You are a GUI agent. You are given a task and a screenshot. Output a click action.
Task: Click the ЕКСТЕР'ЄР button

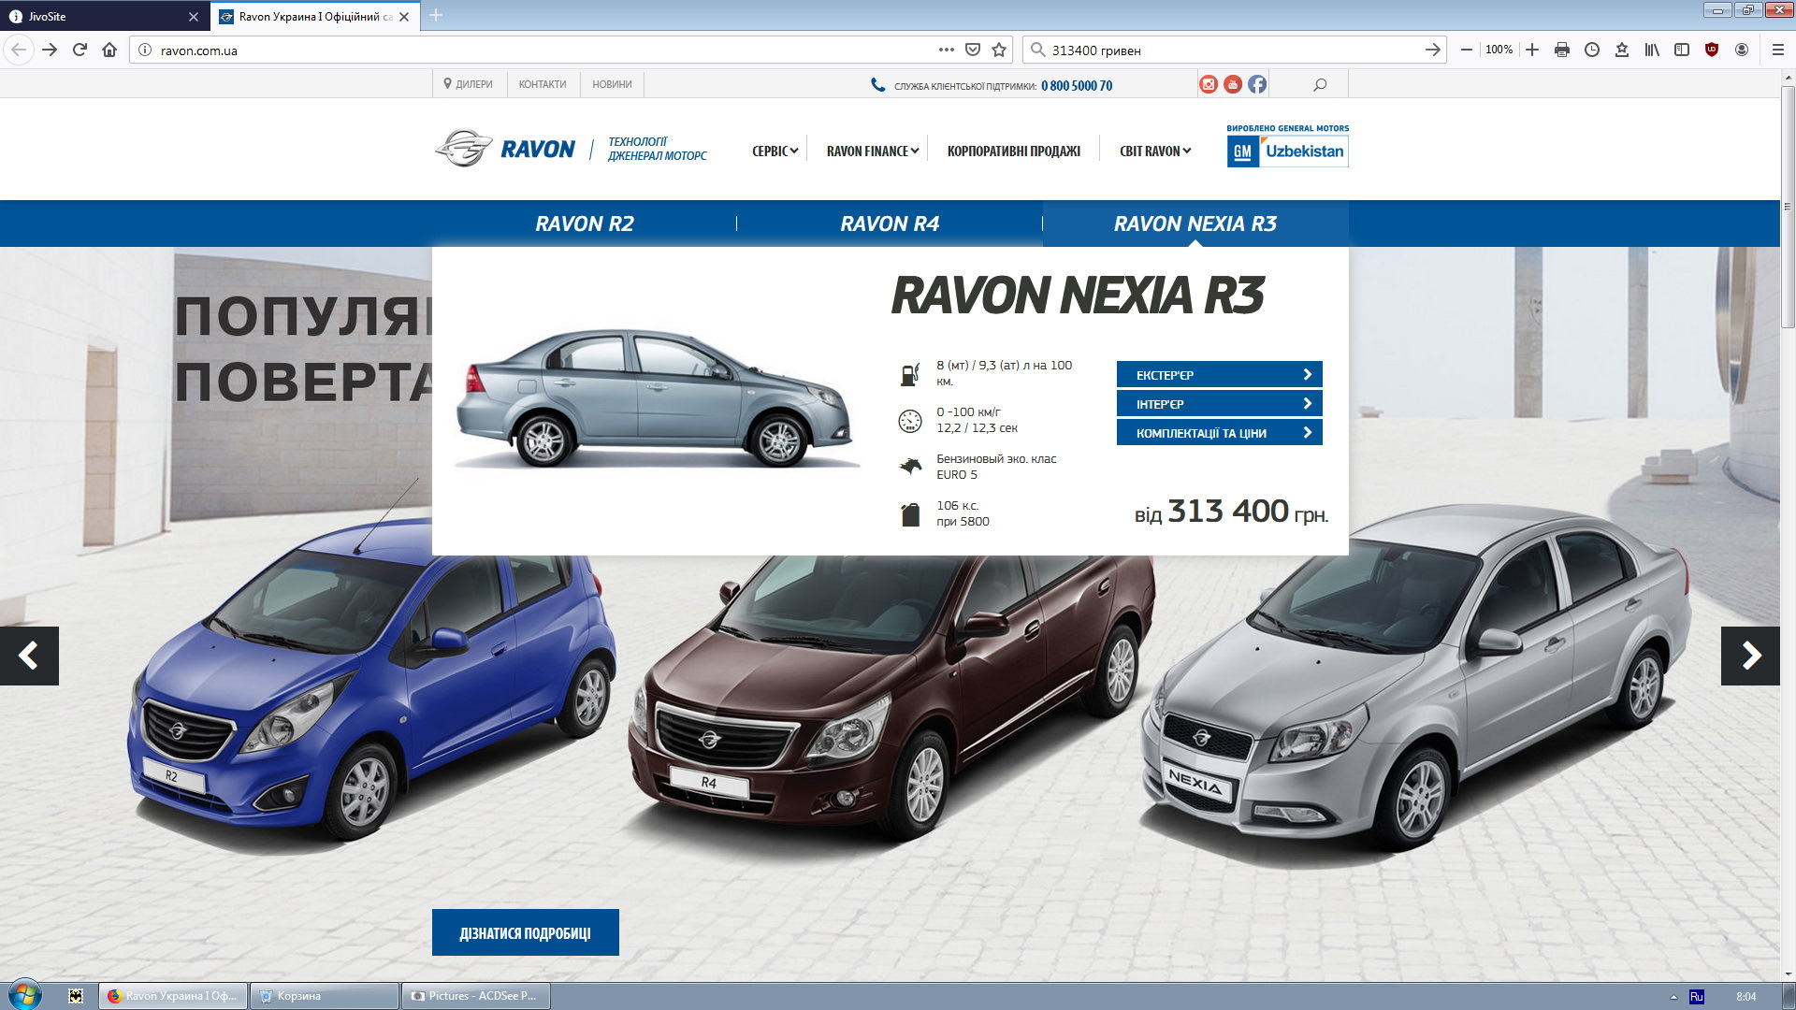1219,374
